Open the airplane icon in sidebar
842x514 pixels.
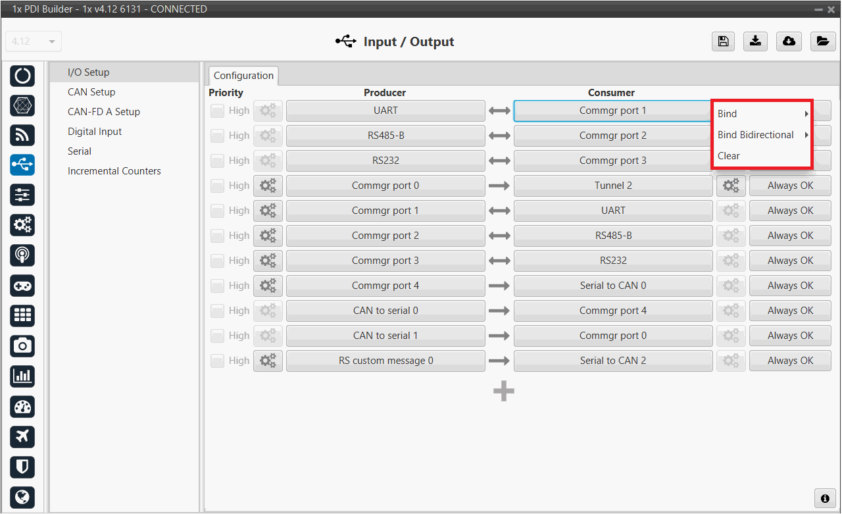coord(22,436)
